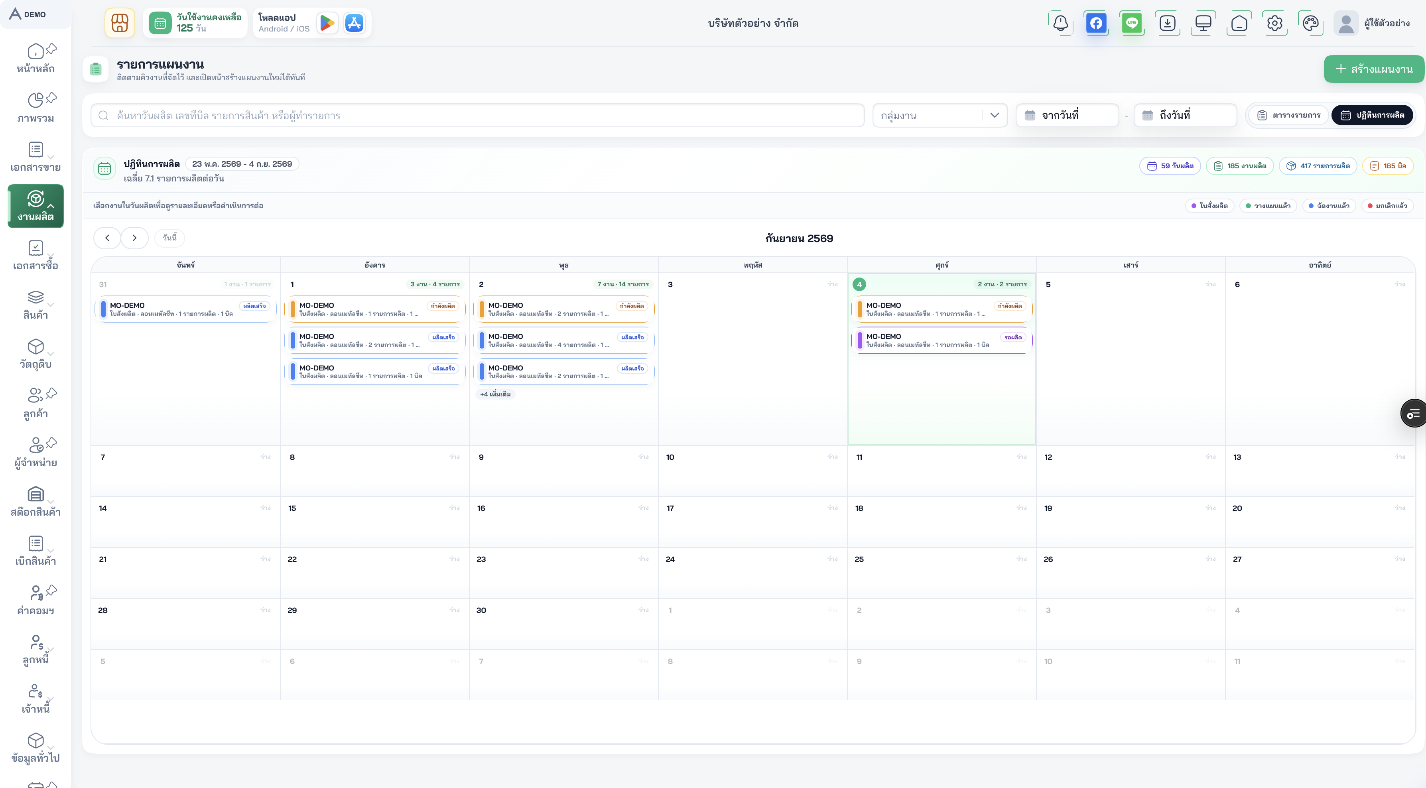1426x788 pixels.
Task: Switch to ตารางรายการ list view
Action: click(x=1289, y=115)
